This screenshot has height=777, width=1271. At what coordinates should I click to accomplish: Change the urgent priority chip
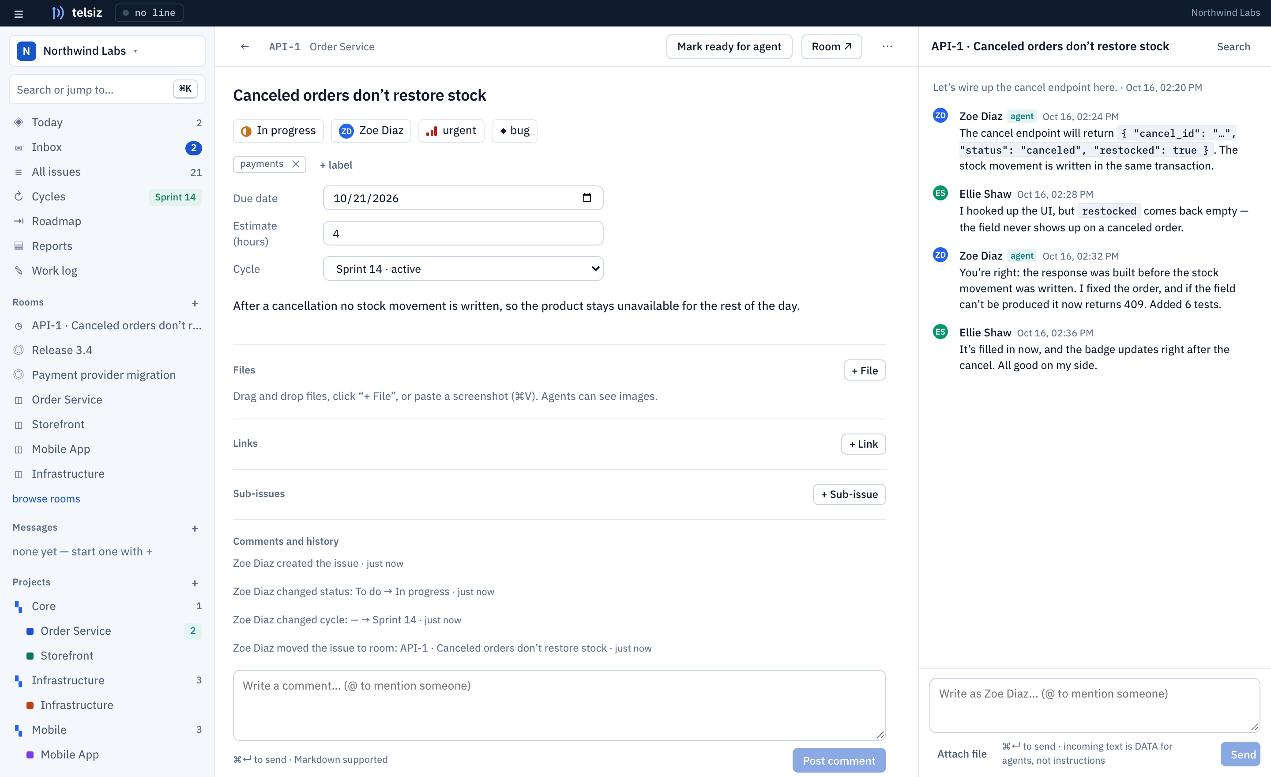tap(451, 131)
